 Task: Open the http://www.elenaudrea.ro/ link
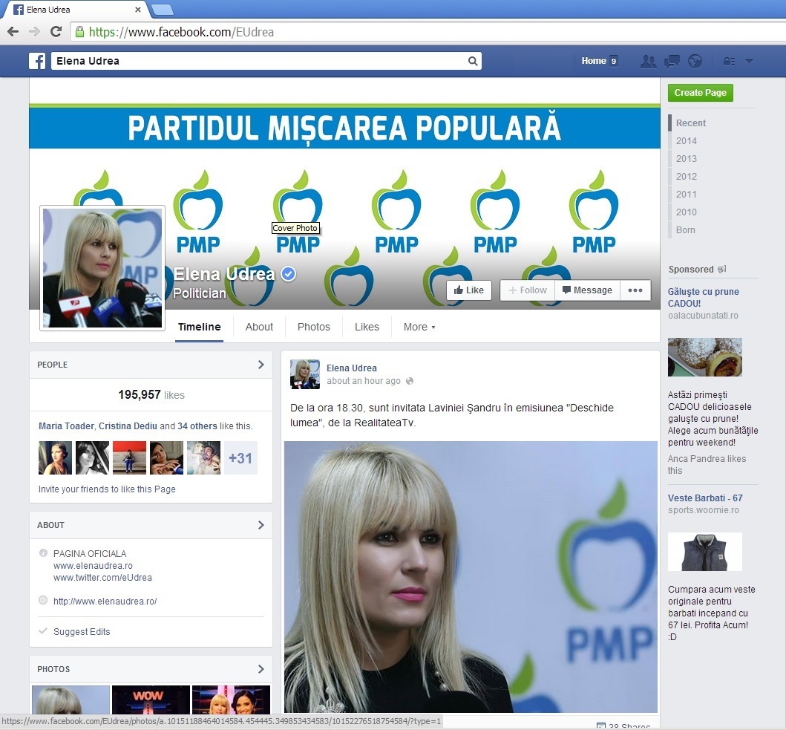(x=105, y=601)
